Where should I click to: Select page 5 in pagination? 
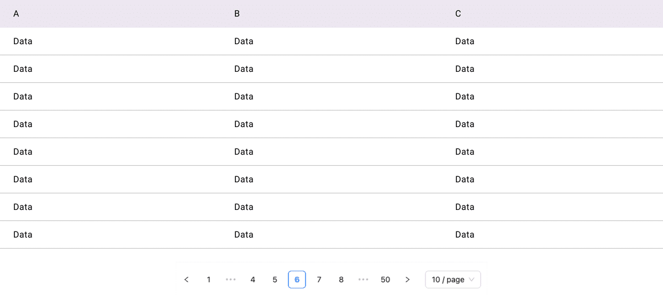(x=275, y=280)
